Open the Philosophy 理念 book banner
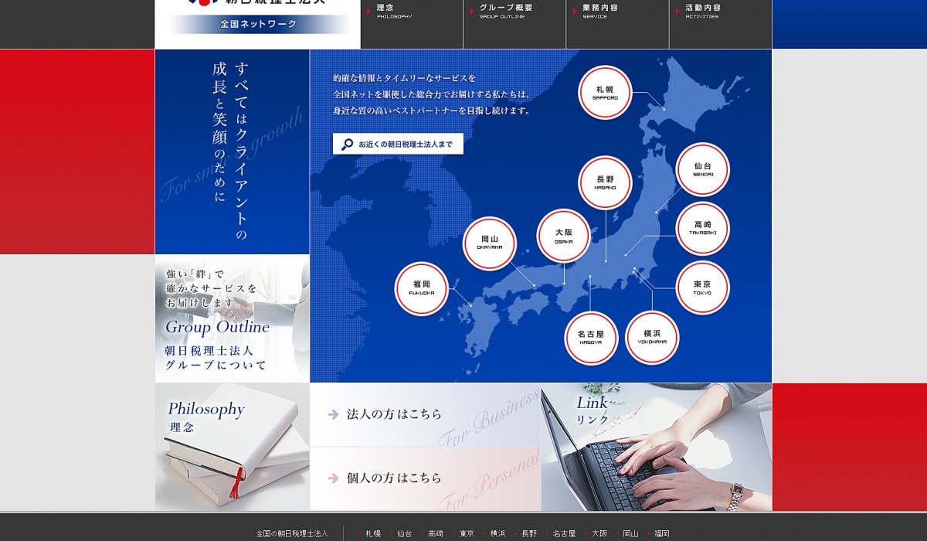Viewport: 927px width, 541px height. click(233, 447)
